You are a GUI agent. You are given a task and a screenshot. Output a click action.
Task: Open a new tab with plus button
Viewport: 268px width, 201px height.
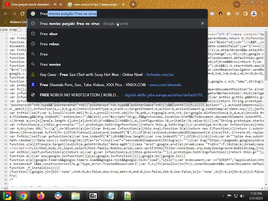[133, 4]
